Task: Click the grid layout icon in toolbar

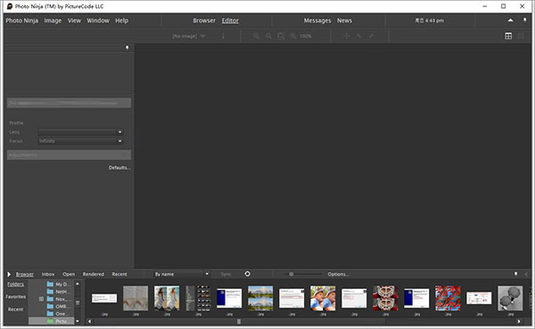Action: (x=508, y=36)
